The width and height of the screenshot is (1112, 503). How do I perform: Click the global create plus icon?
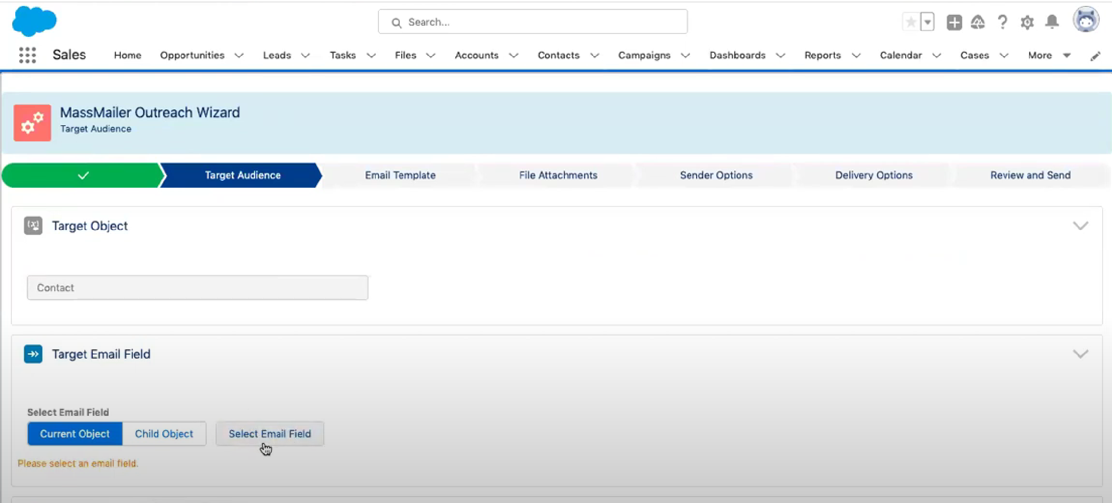pyautogui.click(x=954, y=22)
